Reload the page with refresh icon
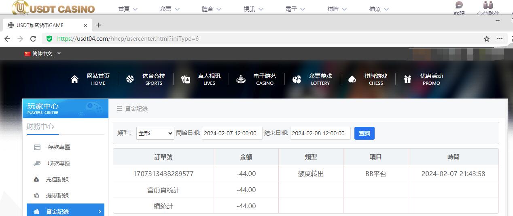The width and height of the screenshot is (513, 216). point(33,39)
